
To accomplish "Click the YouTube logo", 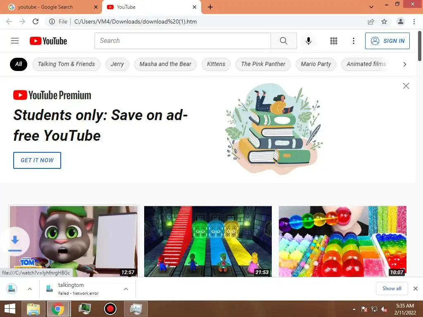I will coord(48,41).
